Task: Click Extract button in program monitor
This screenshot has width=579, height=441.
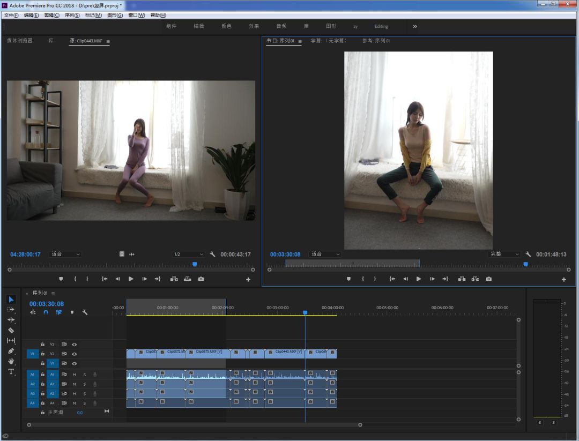Action: [x=475, y=279]
